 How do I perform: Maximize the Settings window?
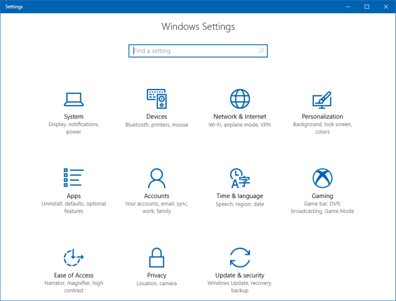[367, 6]
